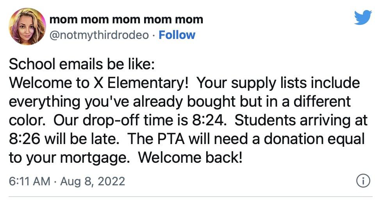Click the 8:26 late arrival time
Viewport: 375px width, 204px height.
point(25,139)
